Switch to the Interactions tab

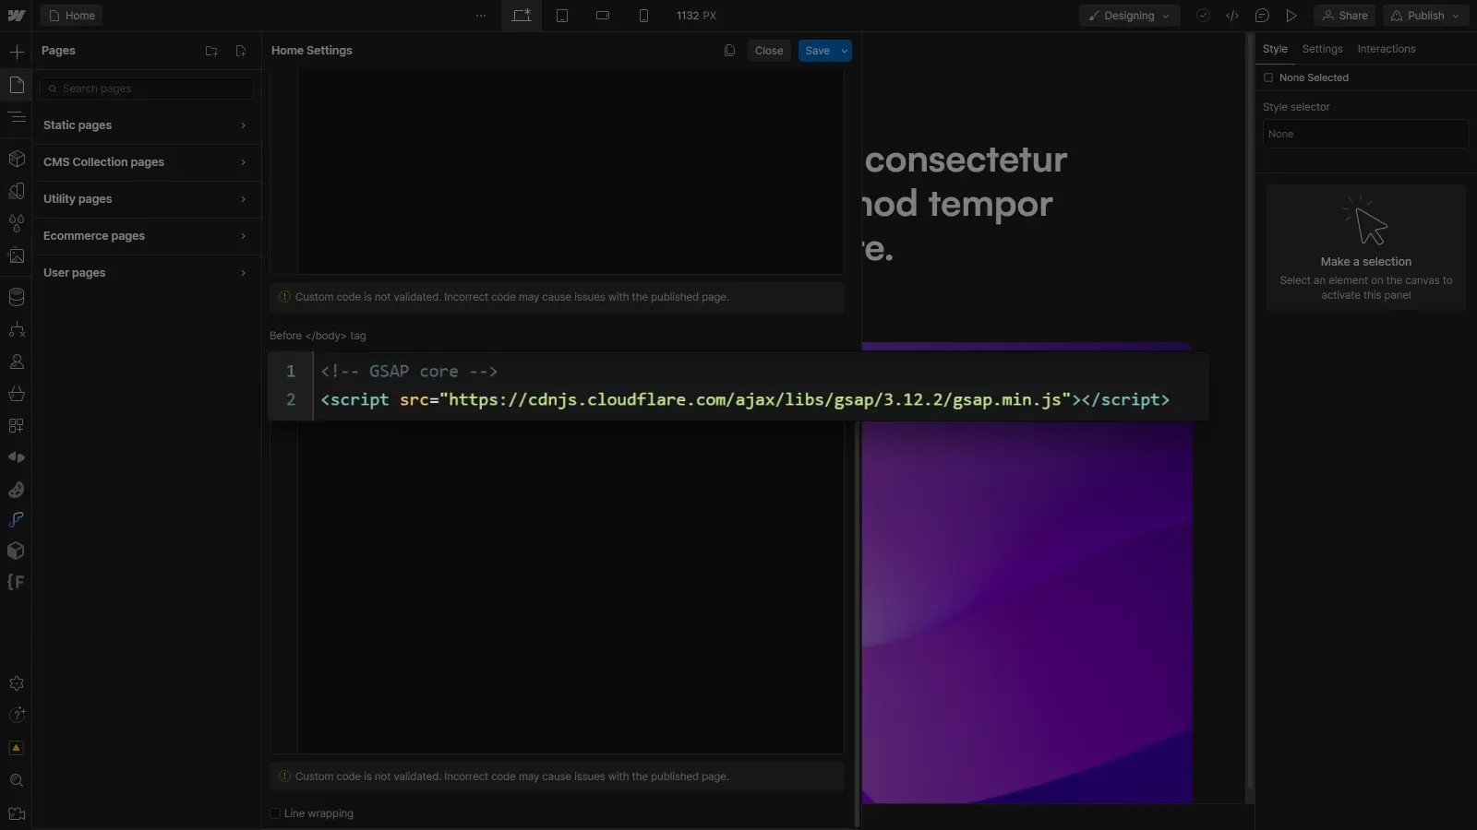click(1387, 49)
